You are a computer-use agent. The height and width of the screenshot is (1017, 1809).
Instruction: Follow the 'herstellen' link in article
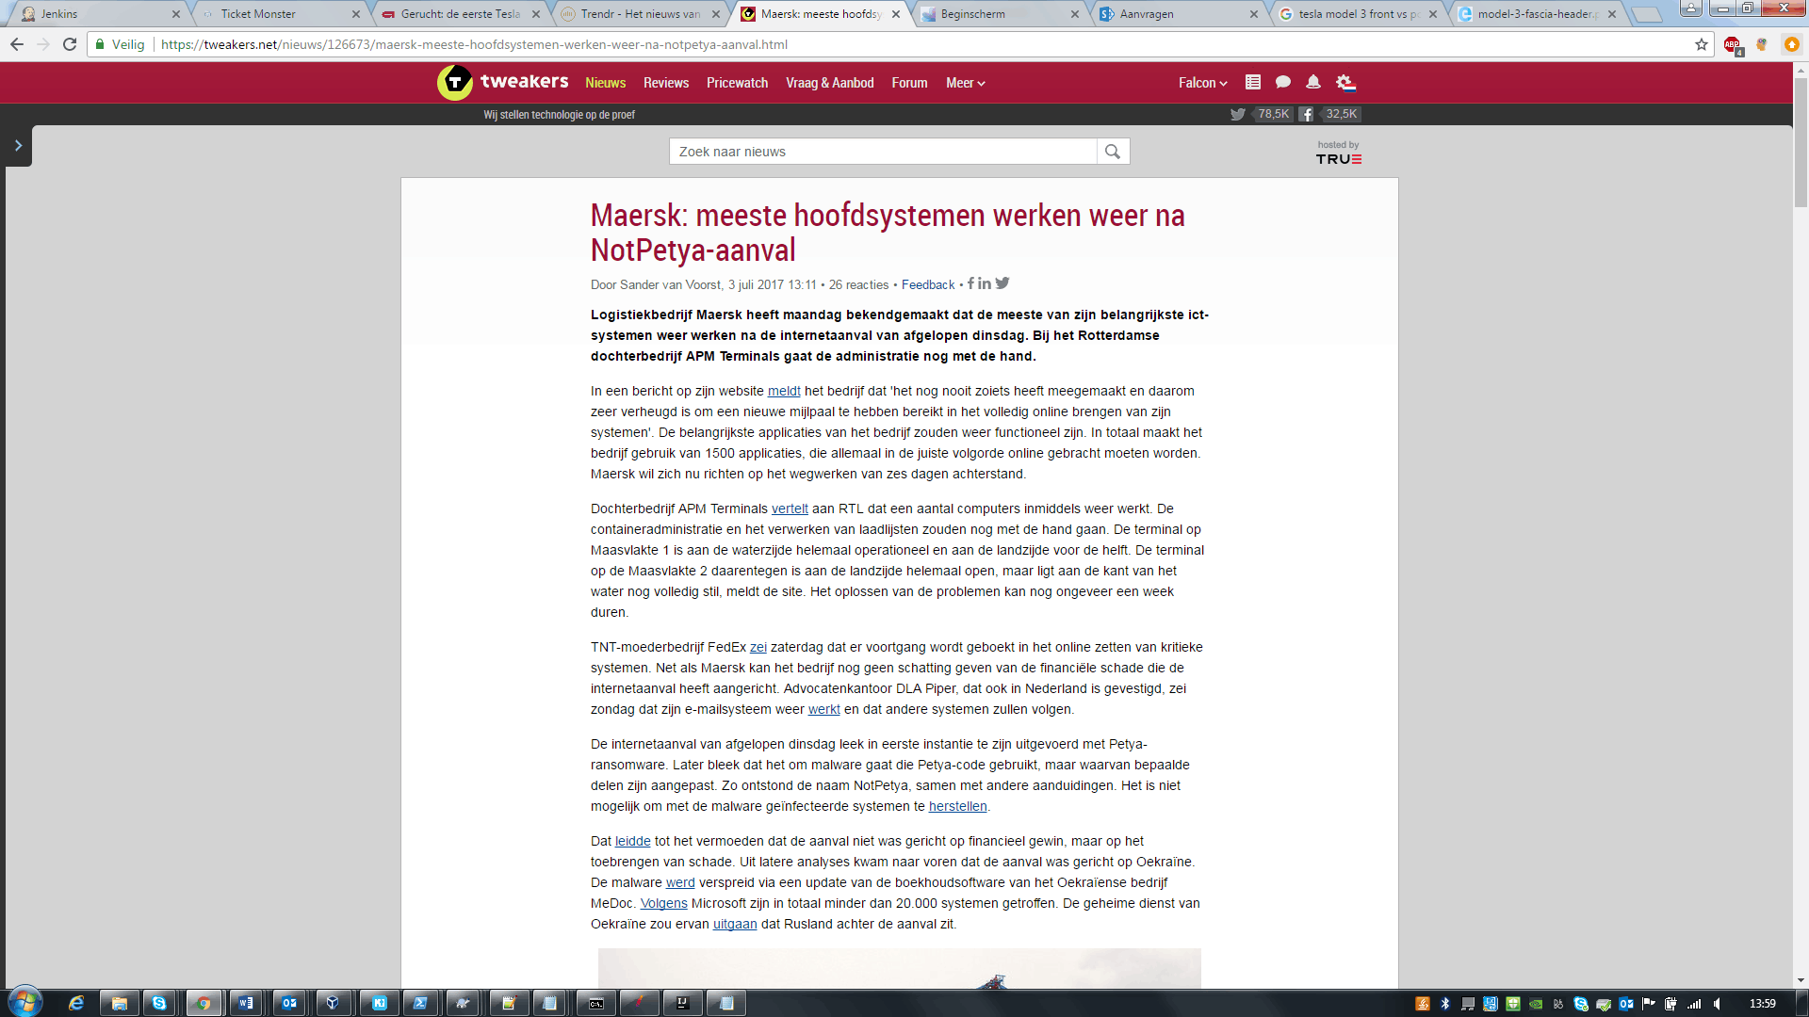click(957, 807)
